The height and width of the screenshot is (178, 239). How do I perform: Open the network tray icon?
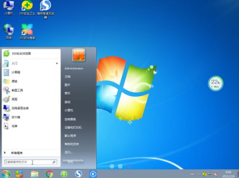point(210,174)
